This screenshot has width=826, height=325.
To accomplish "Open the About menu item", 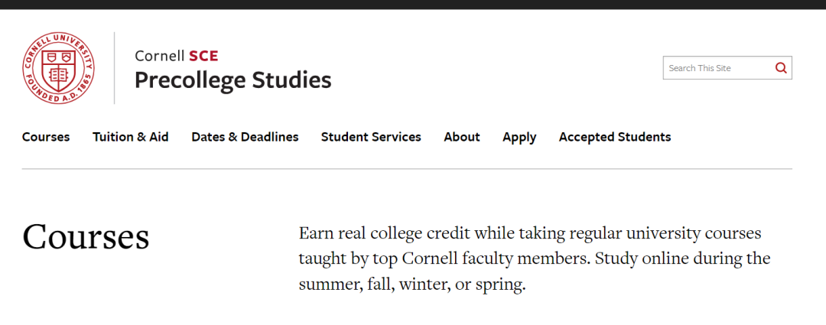I will tap(462, 137).
